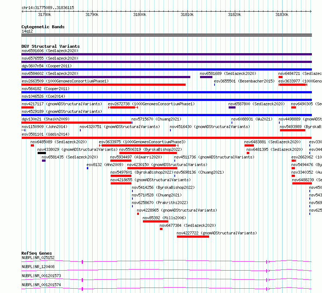The width and height of the screenshot is (322, 293).
Task: Open esv2662062 variant label
Action: pos(306,157)
